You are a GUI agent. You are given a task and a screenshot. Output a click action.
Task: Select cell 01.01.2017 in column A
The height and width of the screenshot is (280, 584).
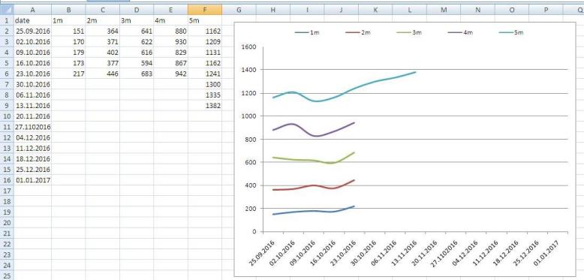32,180
